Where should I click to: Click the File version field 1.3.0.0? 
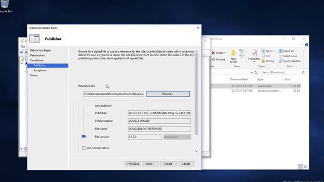[x=145, y=137]
